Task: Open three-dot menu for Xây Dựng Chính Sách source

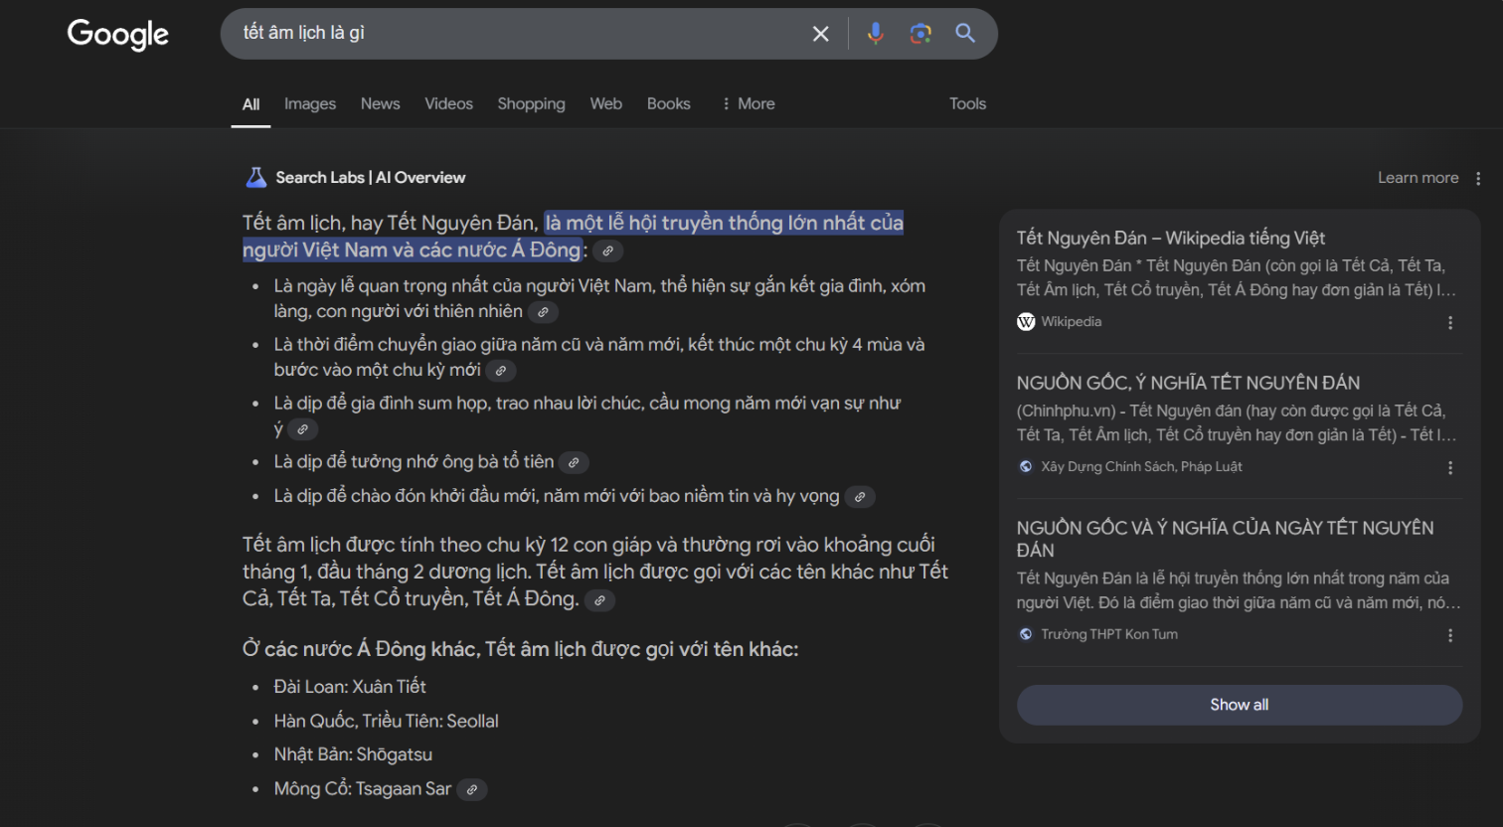Action: (1450, 468)
